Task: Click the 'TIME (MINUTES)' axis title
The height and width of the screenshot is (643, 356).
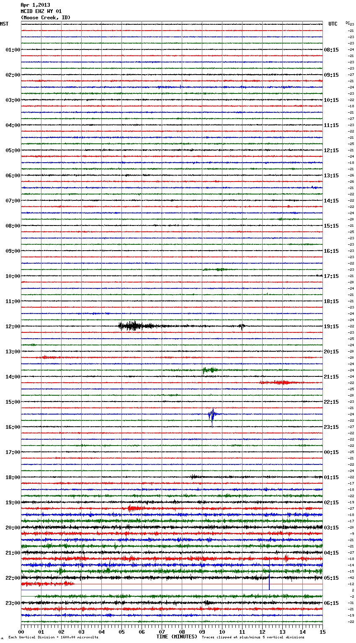Action: coord(177,637)
